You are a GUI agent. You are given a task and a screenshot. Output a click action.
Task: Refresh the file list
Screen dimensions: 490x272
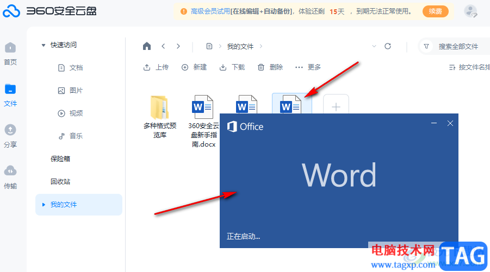pyautogui.click(x=388, y=46)
